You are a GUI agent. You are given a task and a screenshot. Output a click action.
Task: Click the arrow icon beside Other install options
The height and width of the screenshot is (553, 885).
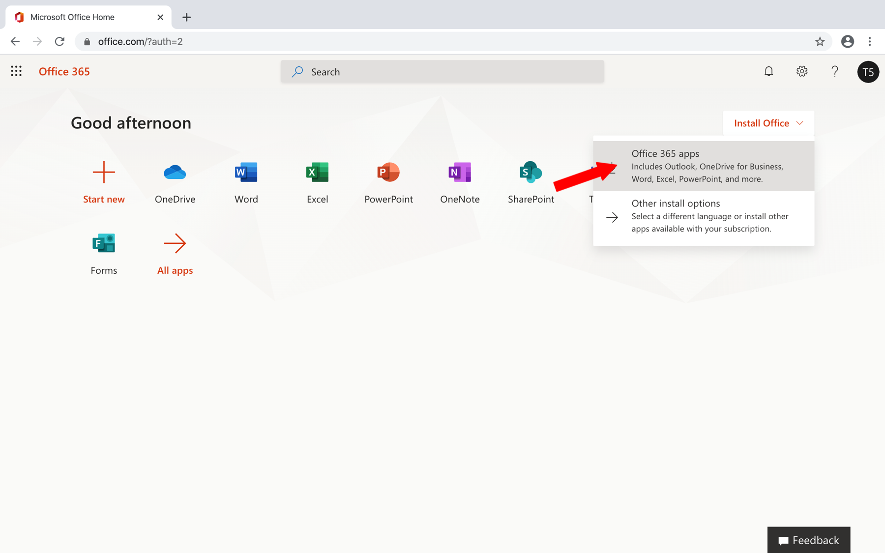pyautogui.click(x=612, y=217)
